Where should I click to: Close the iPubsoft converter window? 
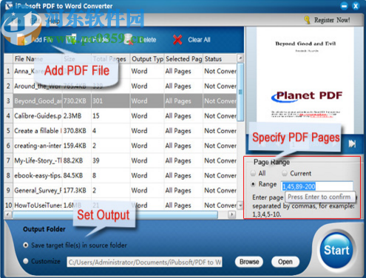(x=356, y=6)
